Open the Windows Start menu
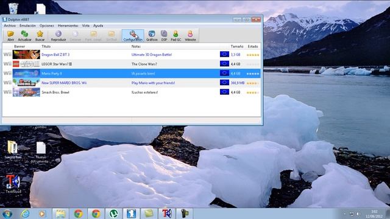Viewport: 390px width, 219px height. [x=7, y=214]
